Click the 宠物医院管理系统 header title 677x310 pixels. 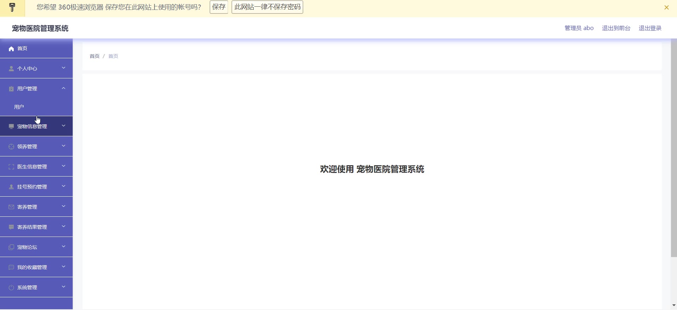(40, 28)
